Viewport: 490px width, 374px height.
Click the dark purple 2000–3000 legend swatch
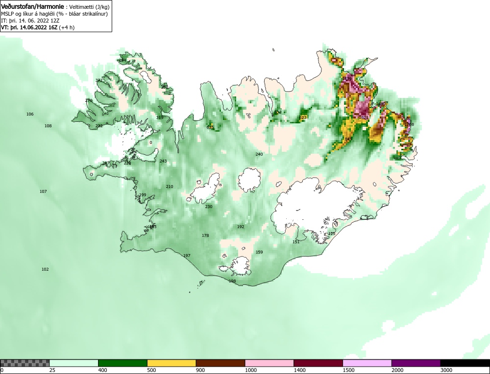pyautogui.click(x=416, y=363)
